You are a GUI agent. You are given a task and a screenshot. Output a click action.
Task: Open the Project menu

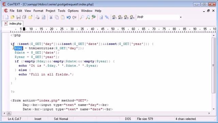pos(50,11)
